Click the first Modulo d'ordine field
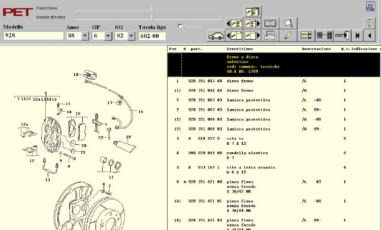The width and height of the screenshot is (381, 230). [x=113, y=17]
